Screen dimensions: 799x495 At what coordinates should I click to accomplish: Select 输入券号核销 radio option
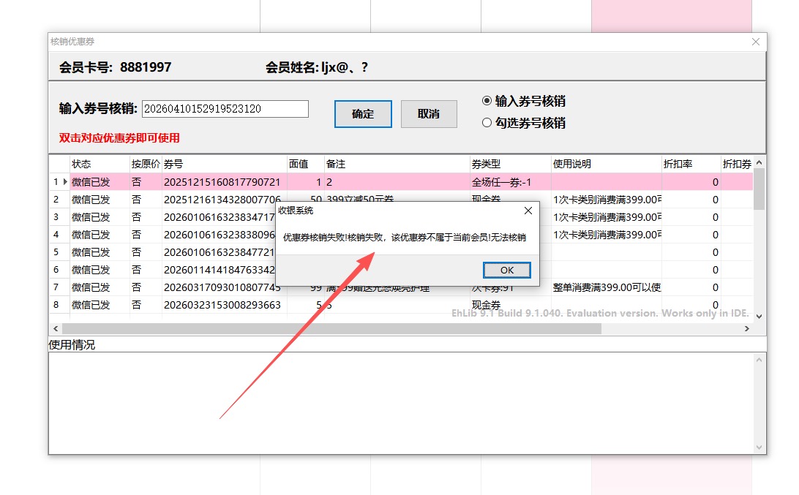(487, 101)
